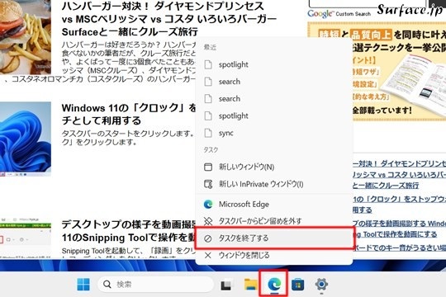
Task: Click the sidebar キー音がうるさい link
Action: click(x=399, y=247)
